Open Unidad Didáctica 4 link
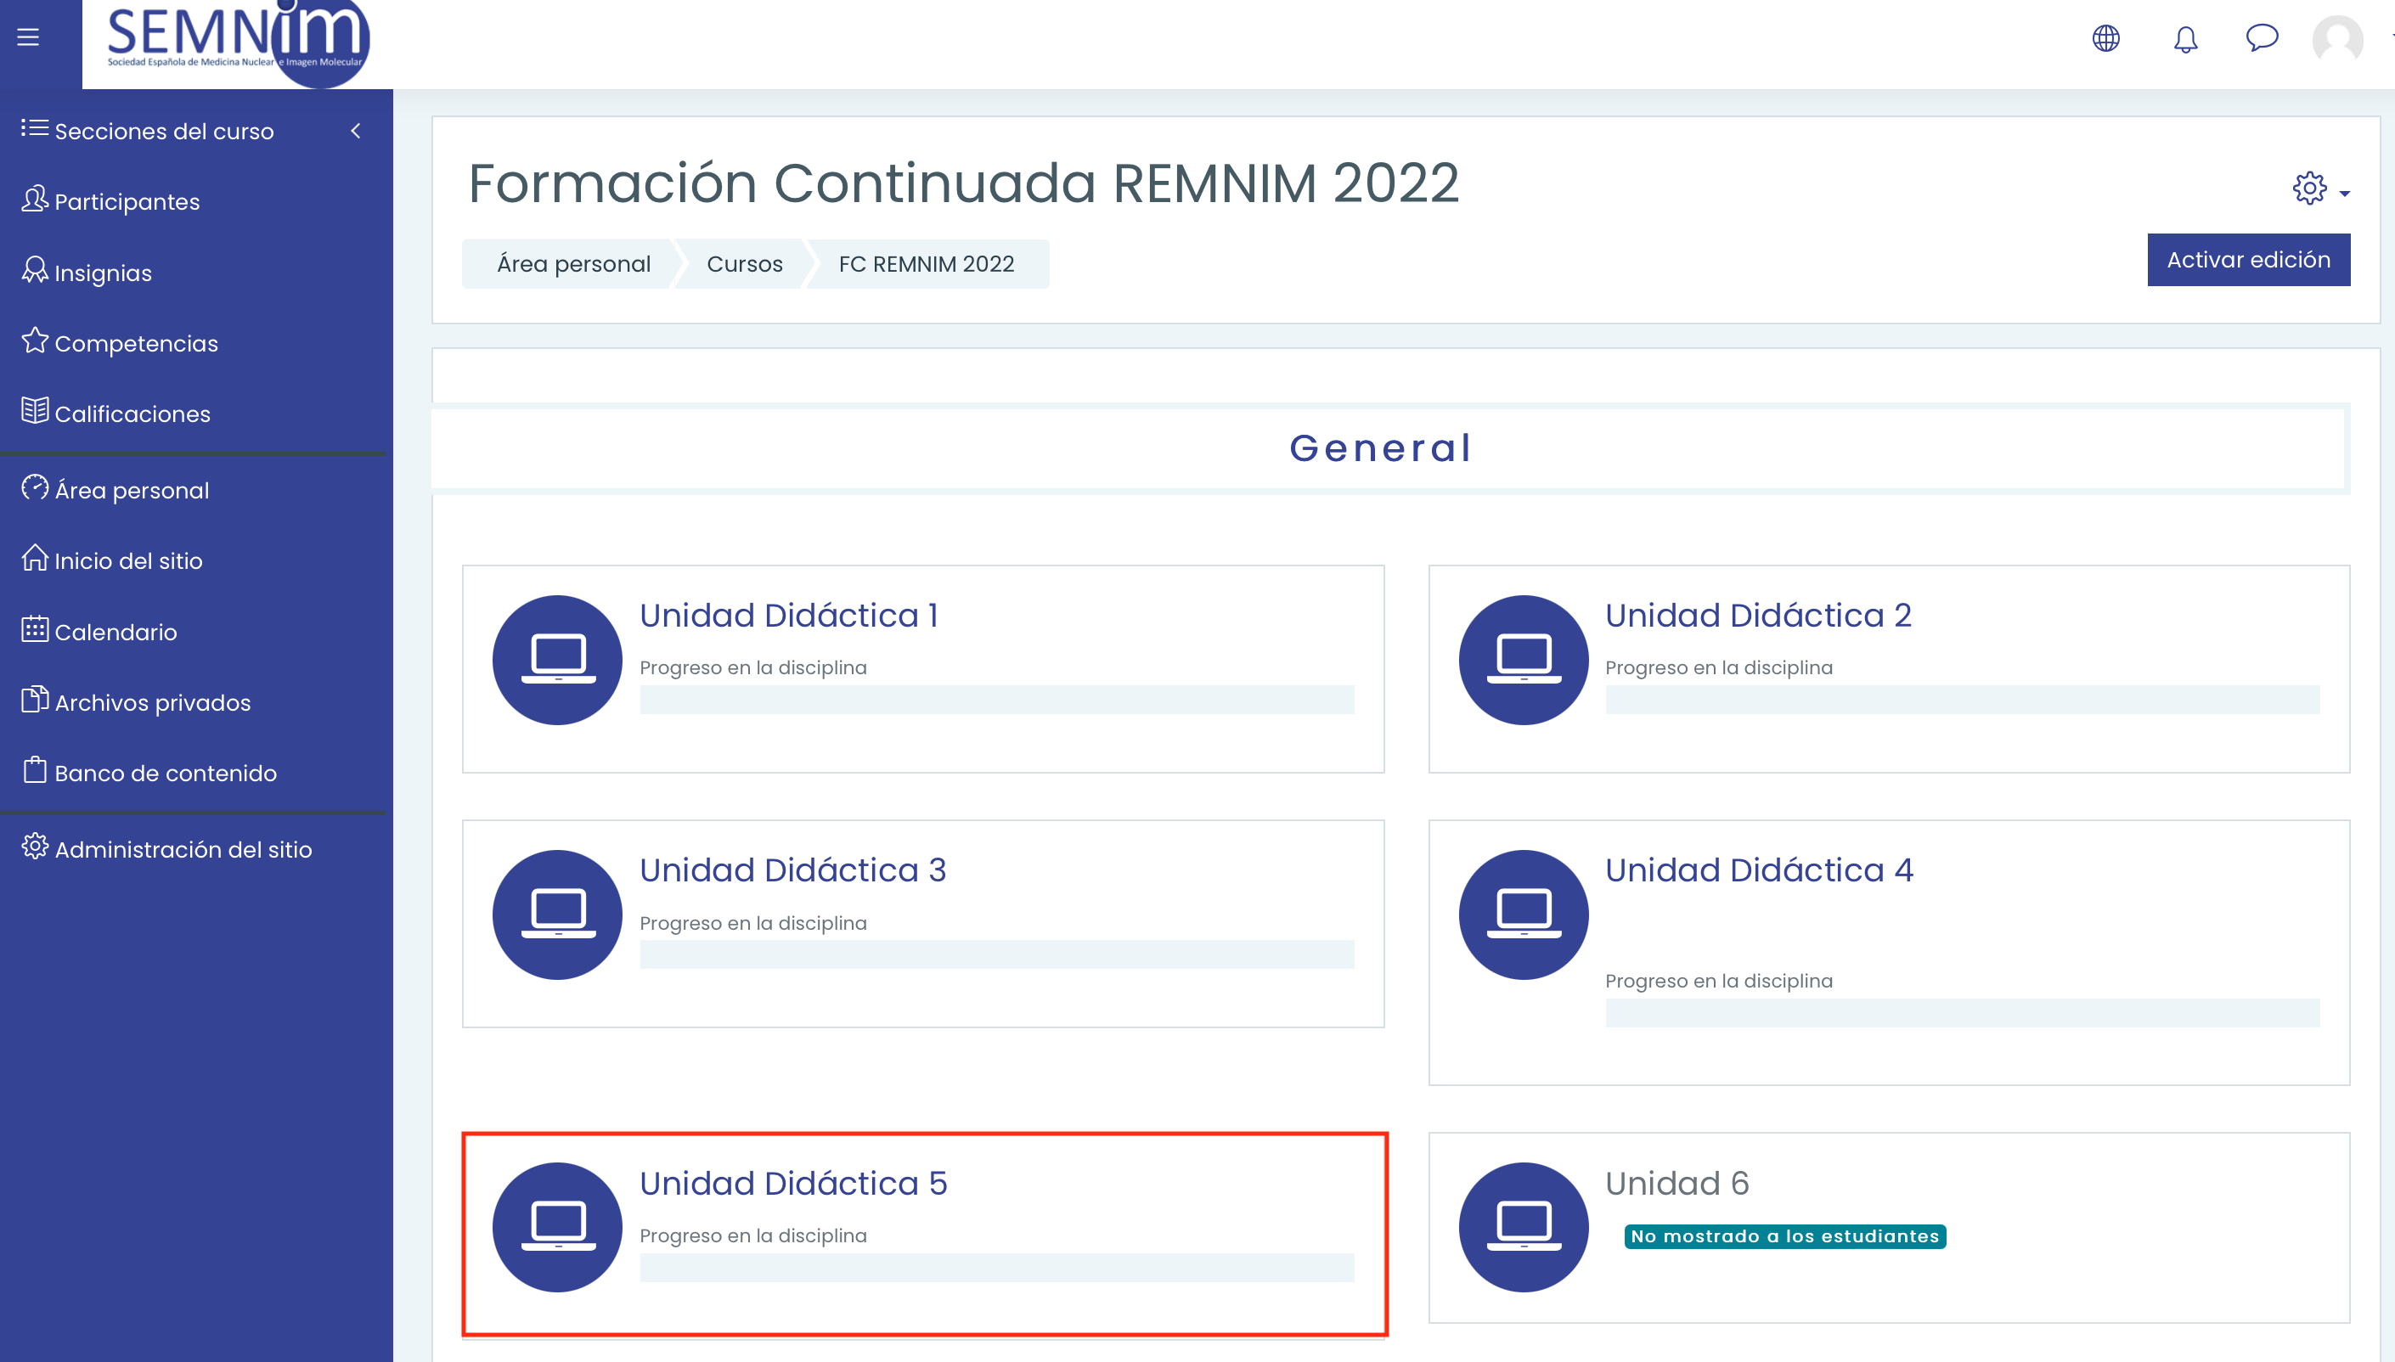The height and width of the screenshot is (1362, 2395). 1759,870
